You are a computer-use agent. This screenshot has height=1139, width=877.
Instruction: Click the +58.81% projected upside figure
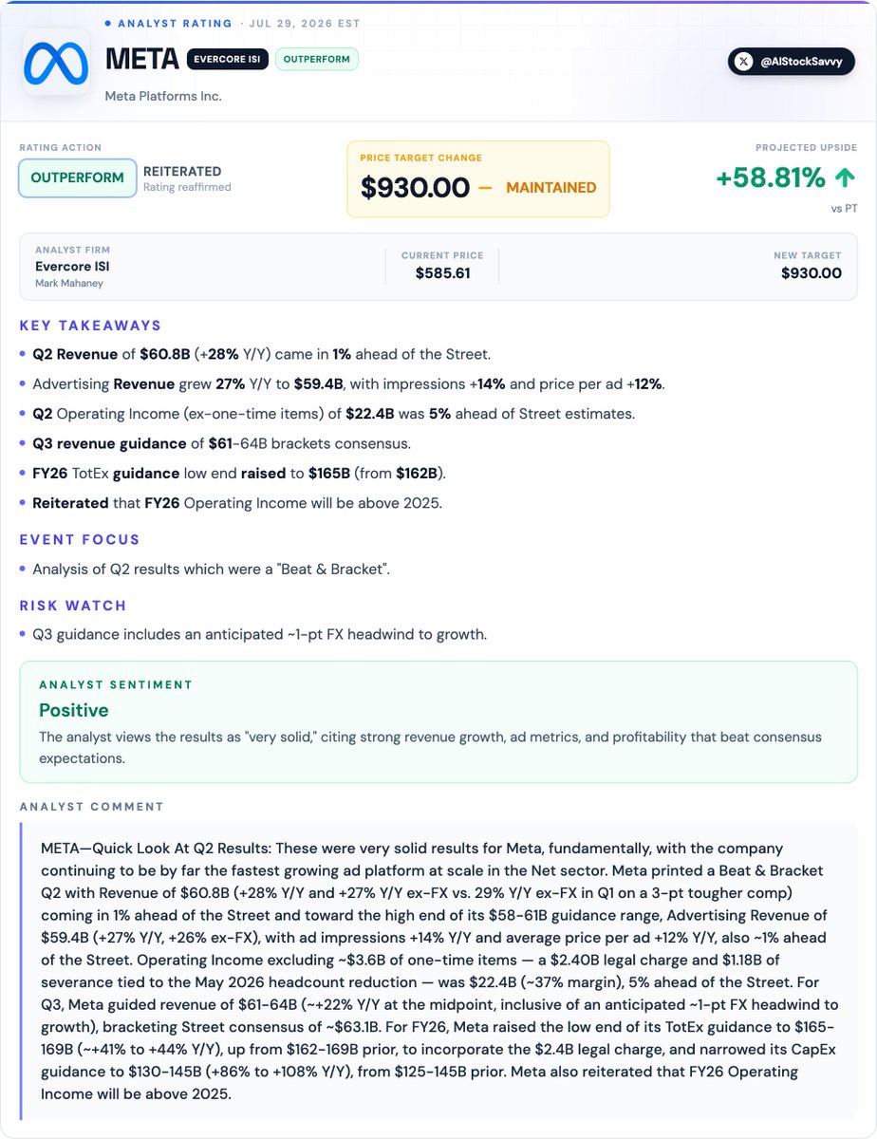point(771,177)
